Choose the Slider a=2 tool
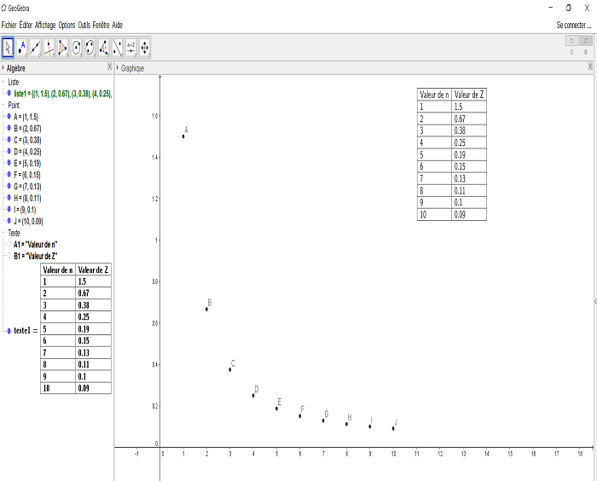The height and width of the screenshot is (481, 597). coord(130,47)
